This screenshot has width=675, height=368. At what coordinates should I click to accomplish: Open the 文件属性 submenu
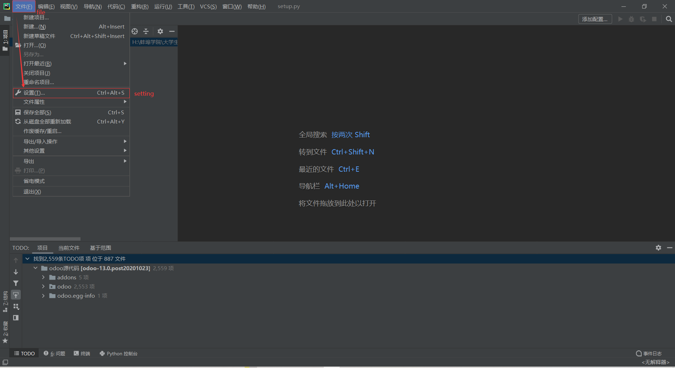71,102
